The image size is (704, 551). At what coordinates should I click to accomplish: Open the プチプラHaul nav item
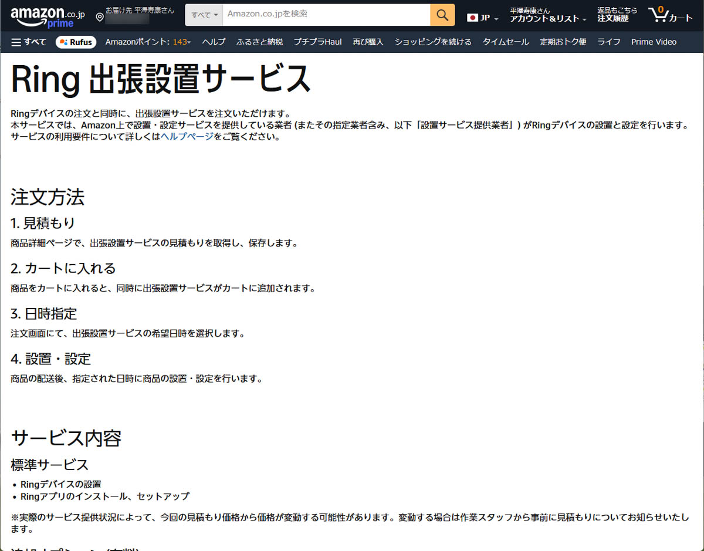tap(317, 42)
